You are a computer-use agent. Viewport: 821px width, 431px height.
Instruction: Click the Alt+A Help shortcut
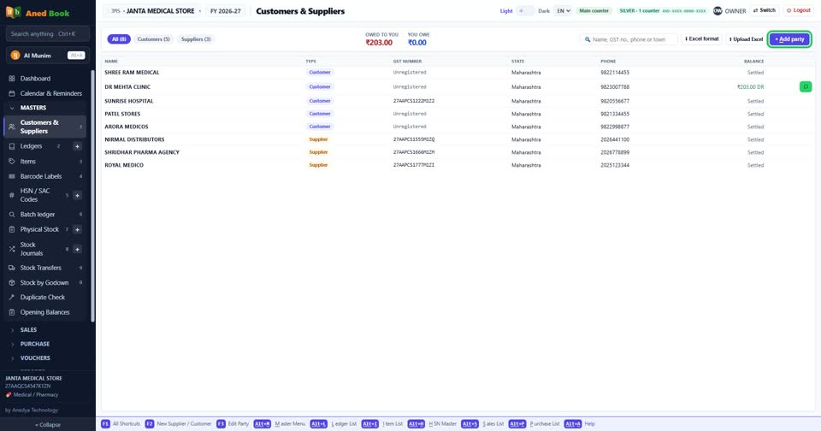(x=580, y=423)
